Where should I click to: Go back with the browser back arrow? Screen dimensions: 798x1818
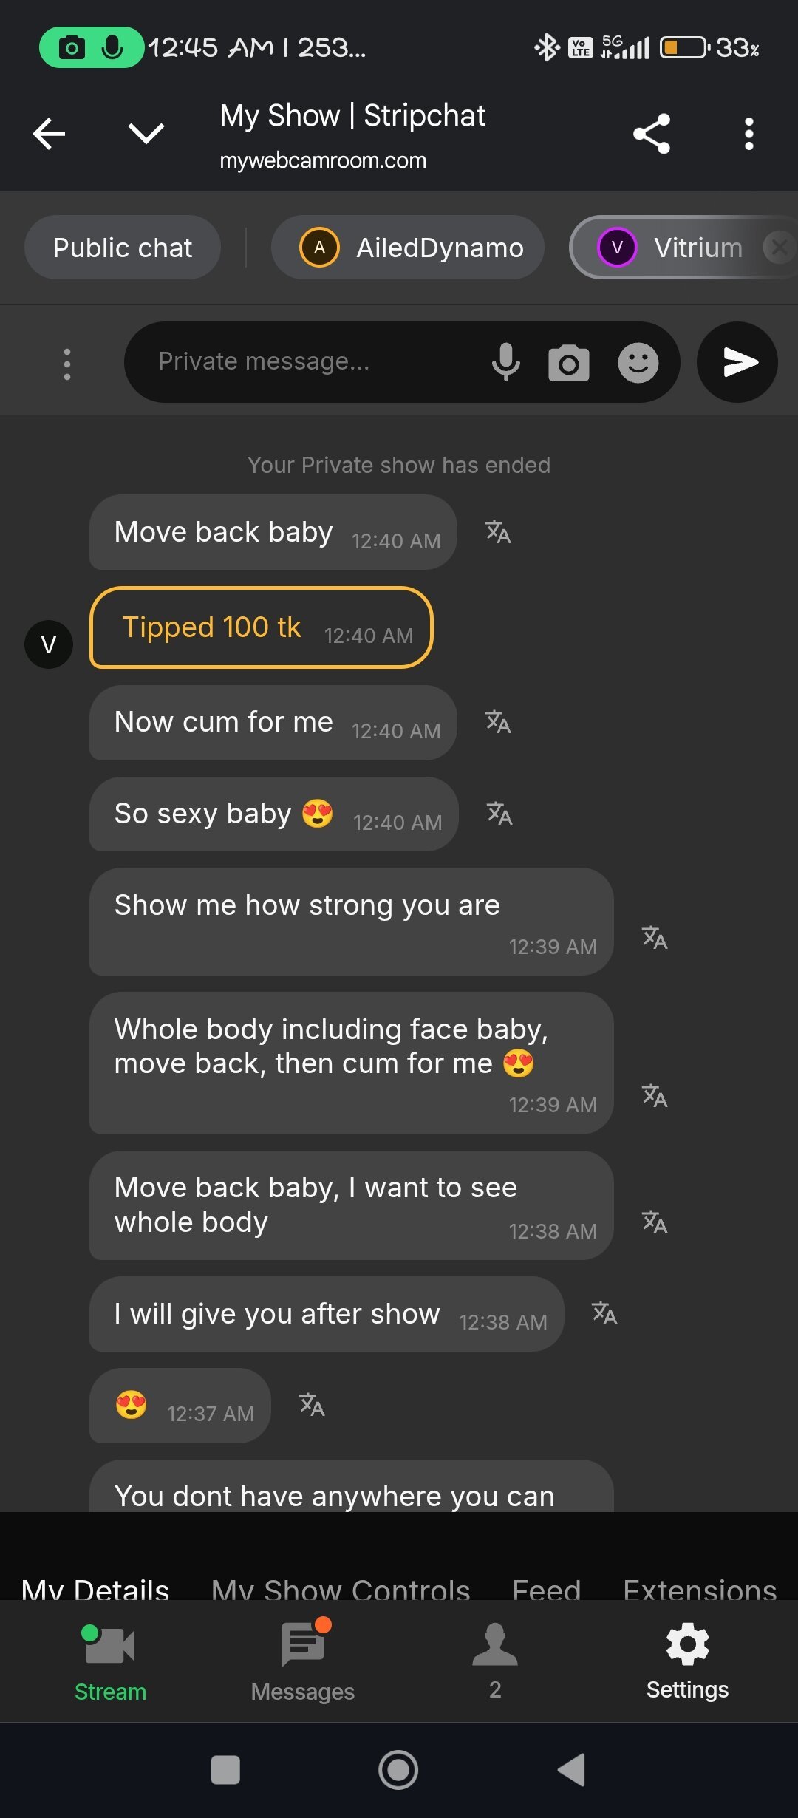pyautogui.click(x=50, y=134)
